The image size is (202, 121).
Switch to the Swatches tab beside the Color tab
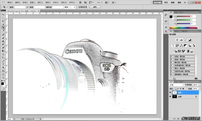click(176, 13)
